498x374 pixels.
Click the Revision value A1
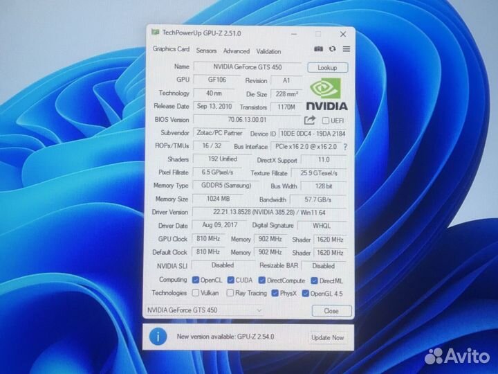286,80
